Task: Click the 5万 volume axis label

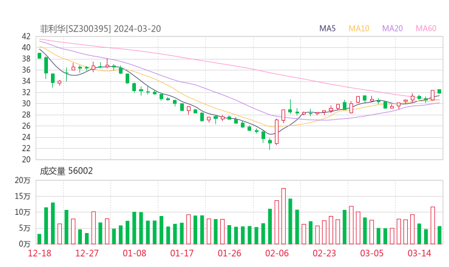Action: coord(25,228)
